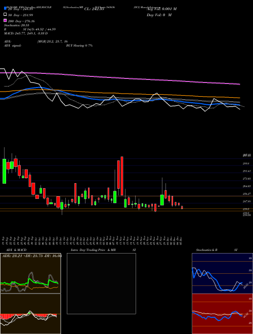
Task: Click the 273.03 price axis label
Action: click(x=247, y=179)
